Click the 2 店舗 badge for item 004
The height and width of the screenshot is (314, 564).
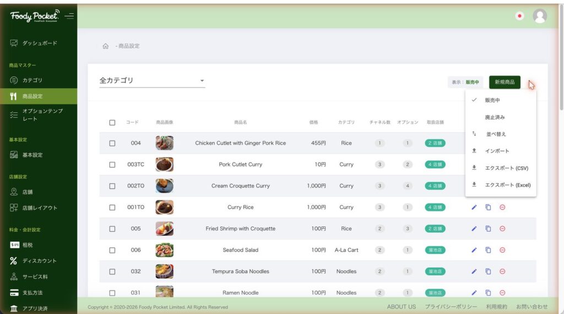pos(435,143)
